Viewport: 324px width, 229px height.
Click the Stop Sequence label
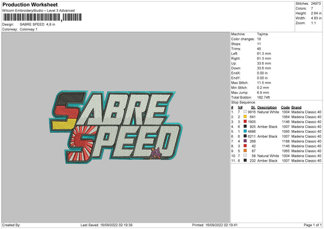(x=245, y=102)
